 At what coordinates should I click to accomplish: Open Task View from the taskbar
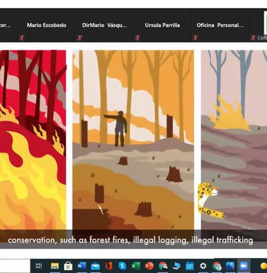[38, 266]
